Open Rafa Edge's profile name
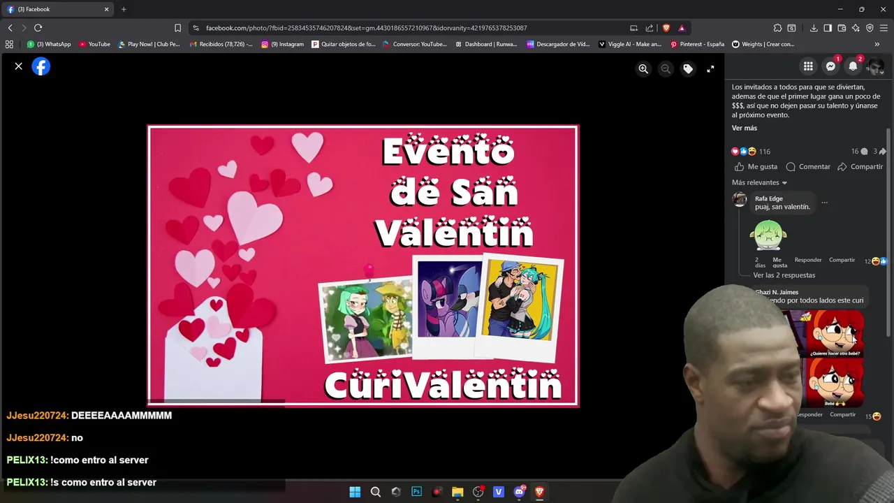894x503 pixels. point(768,198)
